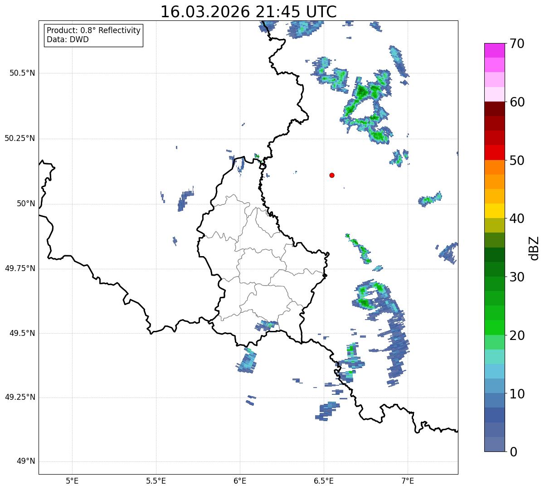
Task: Click the colorbar tick label 70
Action: point(517,44)
